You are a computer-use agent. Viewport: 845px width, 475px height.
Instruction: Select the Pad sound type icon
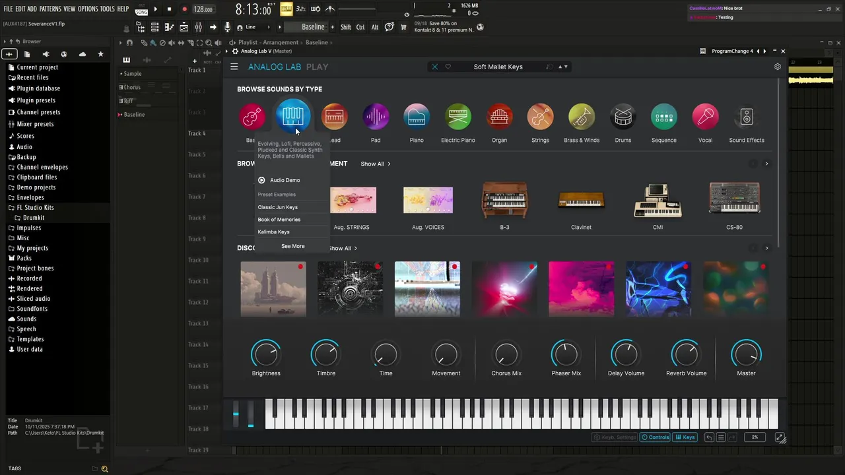point(376,117)
